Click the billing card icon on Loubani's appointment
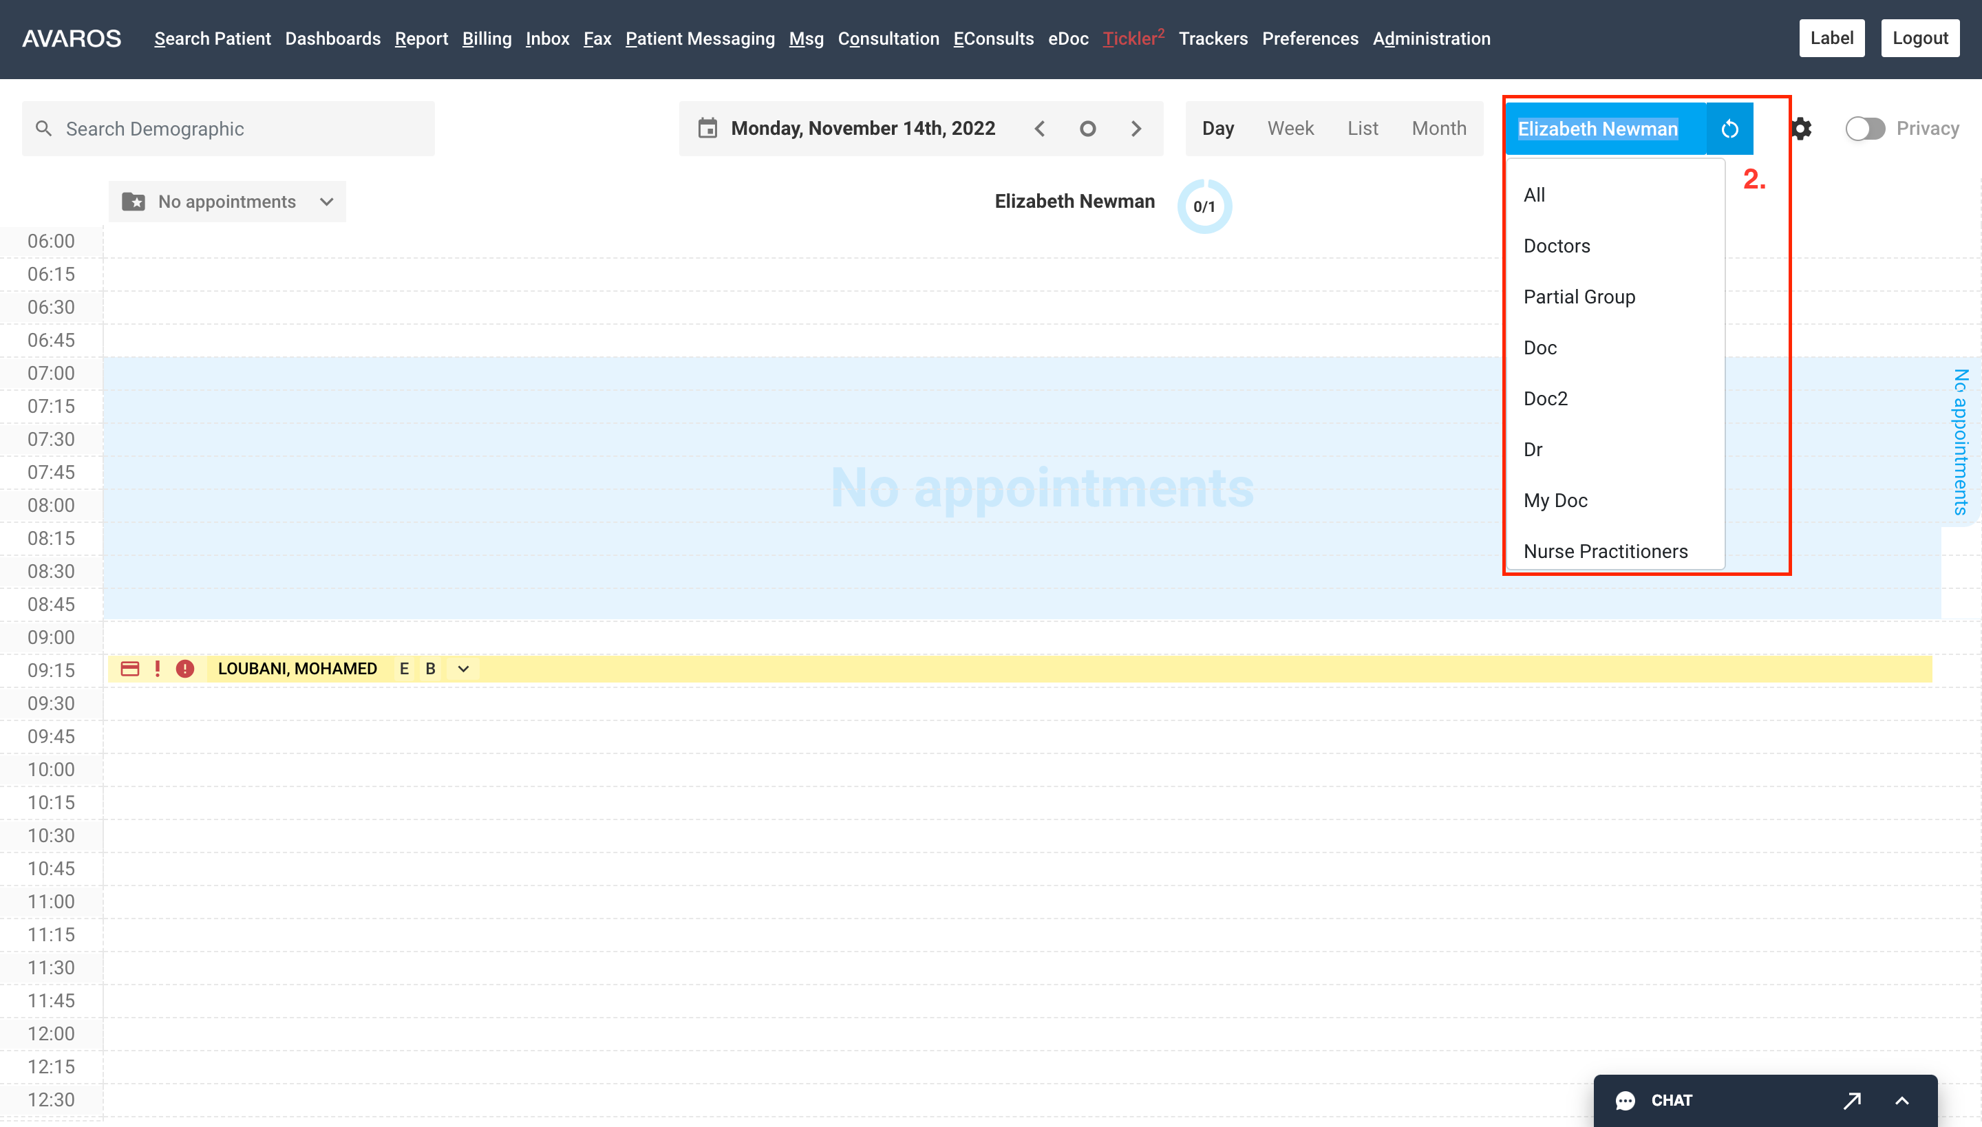Viewport: 1982px width, 1127px height. tap(131, 668)
